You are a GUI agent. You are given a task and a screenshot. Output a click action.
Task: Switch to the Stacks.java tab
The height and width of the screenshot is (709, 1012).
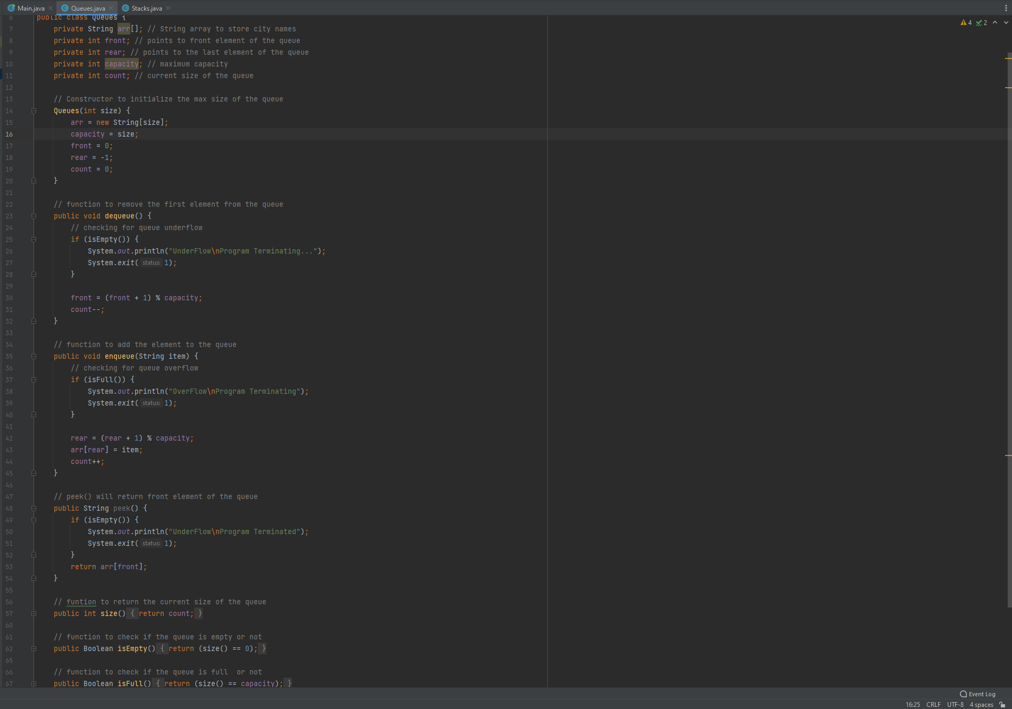click(x=146, y=8)
